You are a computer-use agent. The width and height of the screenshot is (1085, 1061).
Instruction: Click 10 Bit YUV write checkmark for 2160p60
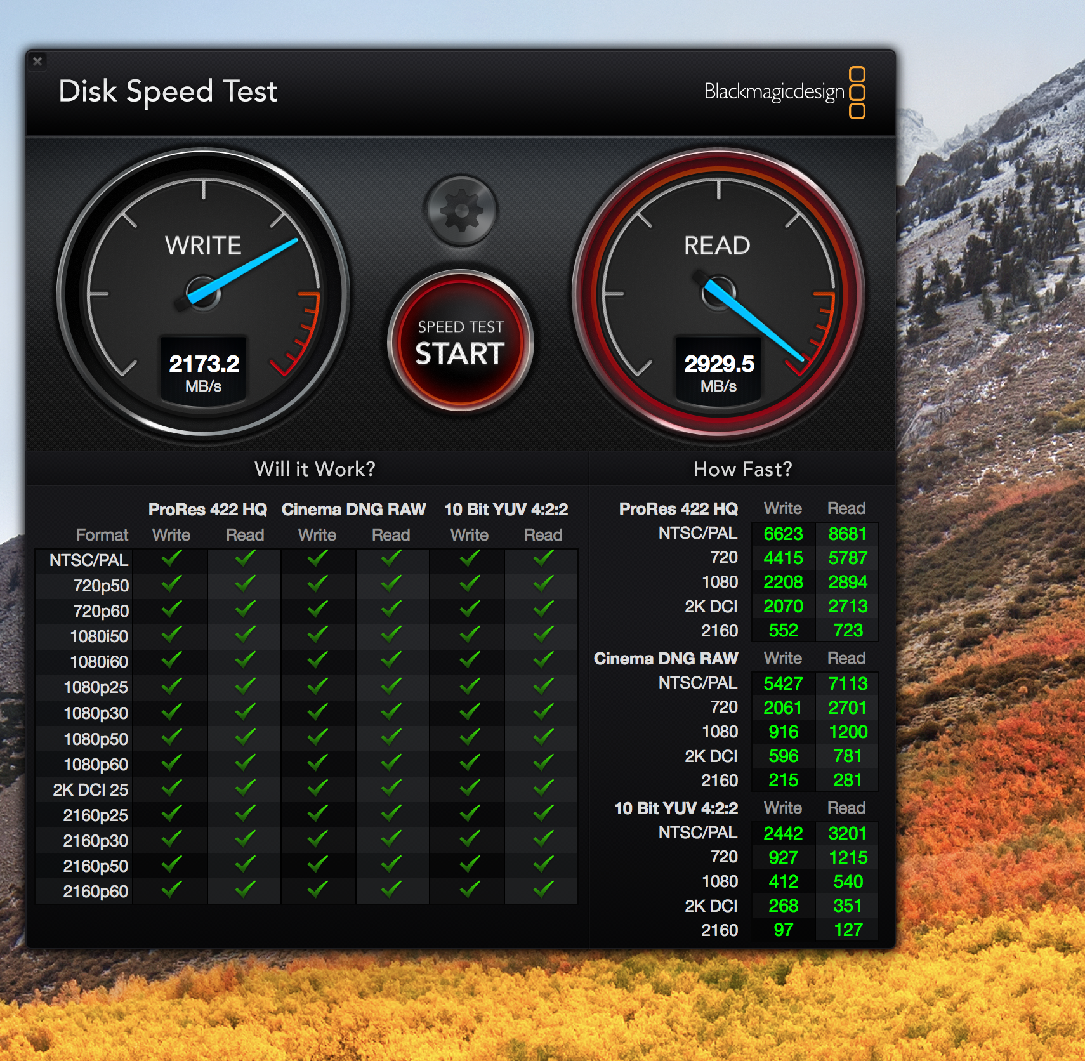(x=470, y=890)
